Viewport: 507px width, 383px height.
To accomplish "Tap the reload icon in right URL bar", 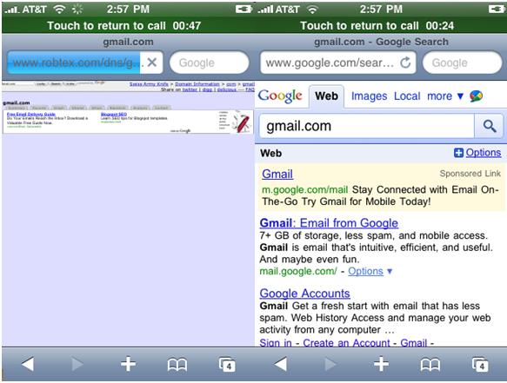I will point(405,63).
